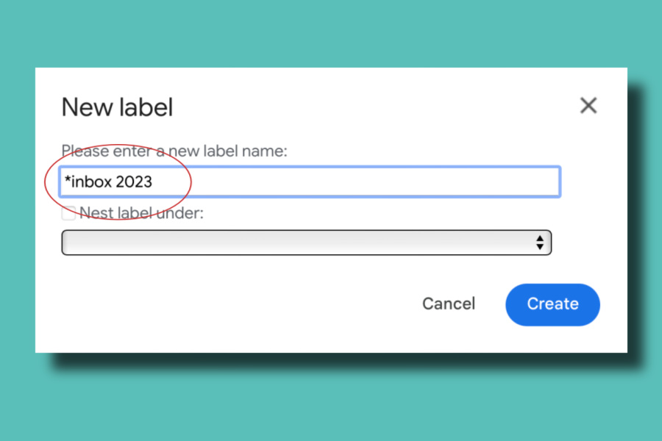Click the New label dialog title
662x441 pixels.
click(117, 107)
